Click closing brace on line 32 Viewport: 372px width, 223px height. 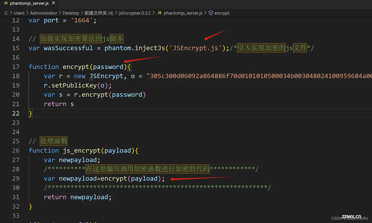pyautogui.click(x=30, y=206)
